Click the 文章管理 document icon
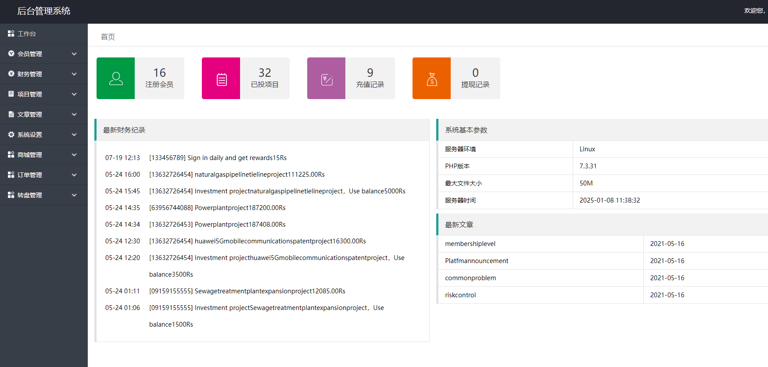This screenshot has width=768, height=367. point(11,114)
